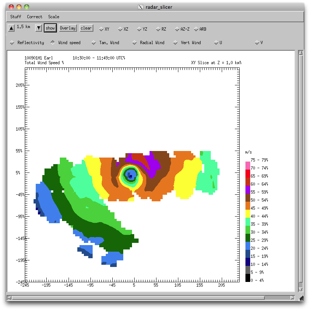The height and width of the screenshot is (310, 310).
Task: Click the clear button
Action: point(86,28)
